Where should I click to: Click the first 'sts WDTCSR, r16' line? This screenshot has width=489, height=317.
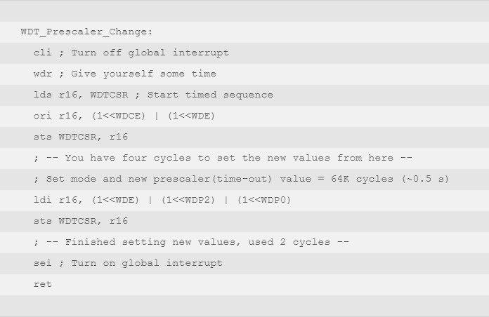(x=81, y=137)
